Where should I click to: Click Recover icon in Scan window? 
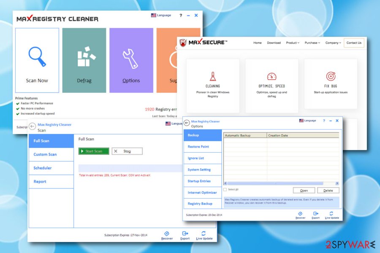coord(167,235)
